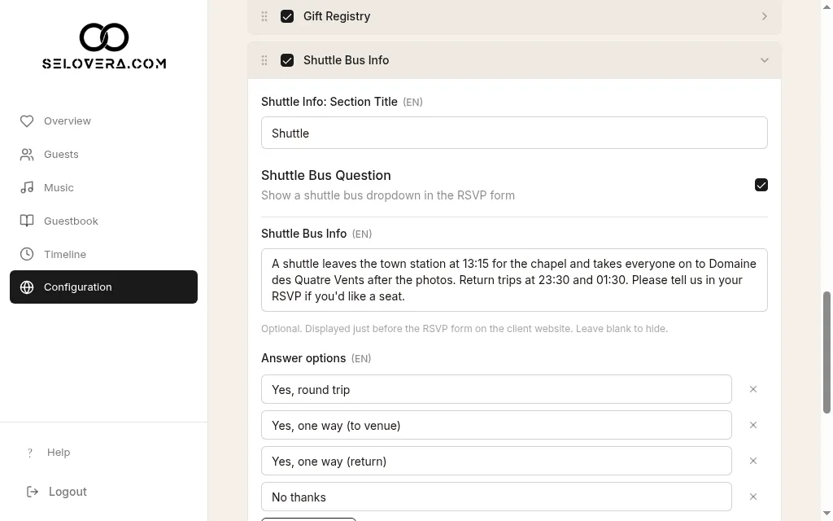Screen dimensions: 833x521
Task: Click the "Answer options" label
Action: click(303, 358)
